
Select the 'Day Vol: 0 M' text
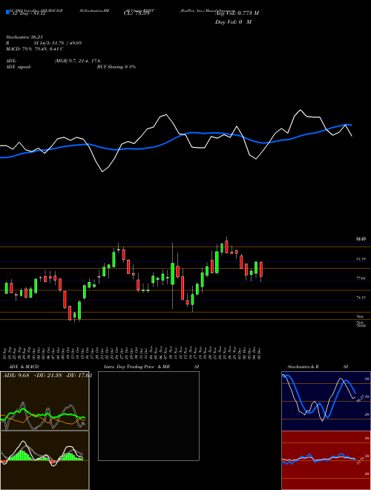[233, 22]
